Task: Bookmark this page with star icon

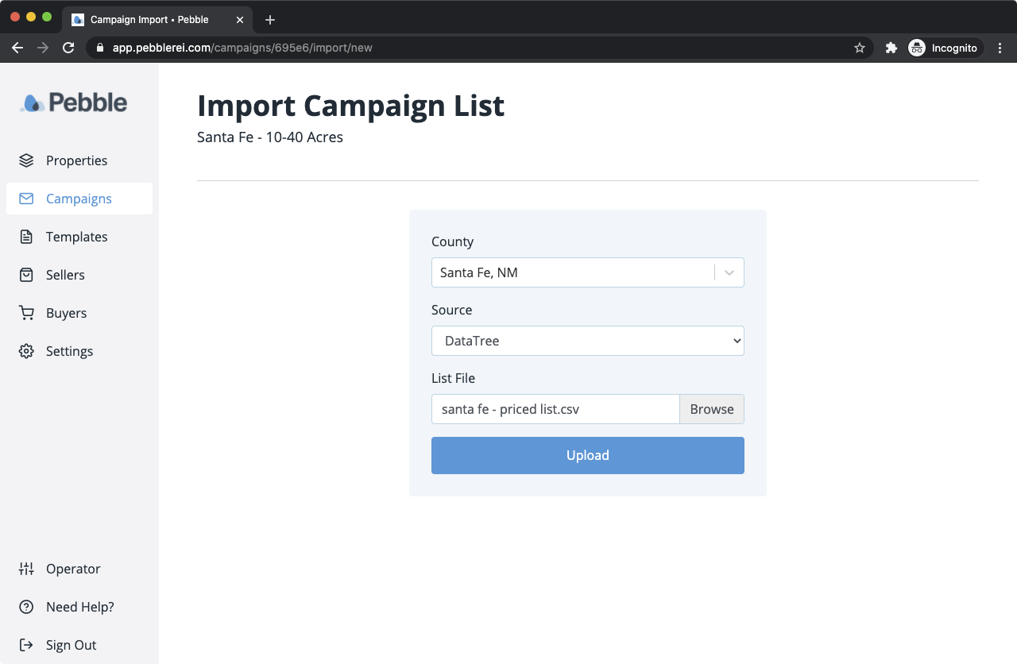Action: point(860,48)
